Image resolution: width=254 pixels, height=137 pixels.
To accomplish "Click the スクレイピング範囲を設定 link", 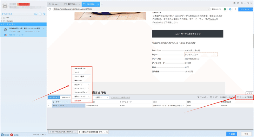I will (x=121, y=97).
